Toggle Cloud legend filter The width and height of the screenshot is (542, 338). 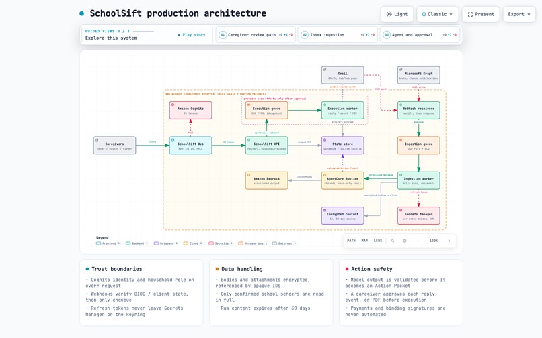click(x=193, y=243)
